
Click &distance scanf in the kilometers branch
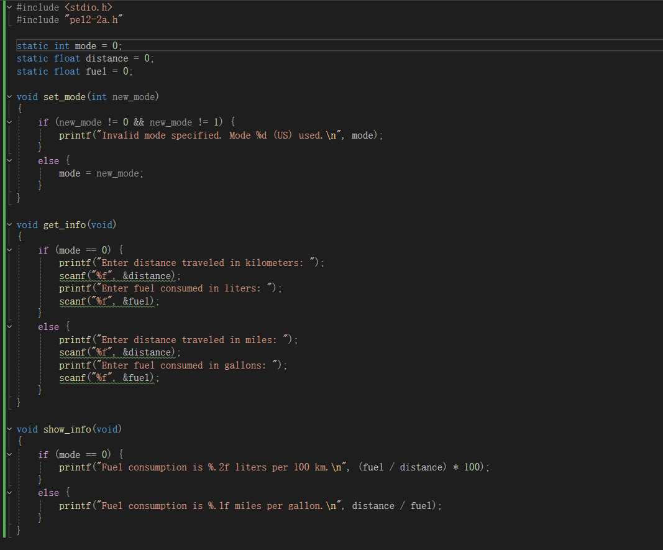tap(120, 276)
